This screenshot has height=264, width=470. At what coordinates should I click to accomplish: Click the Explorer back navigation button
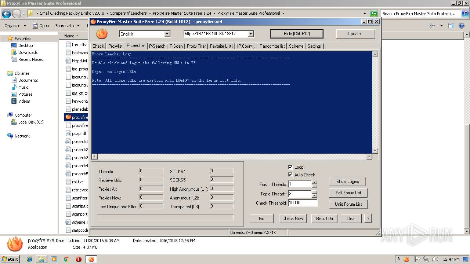point(6,14)
